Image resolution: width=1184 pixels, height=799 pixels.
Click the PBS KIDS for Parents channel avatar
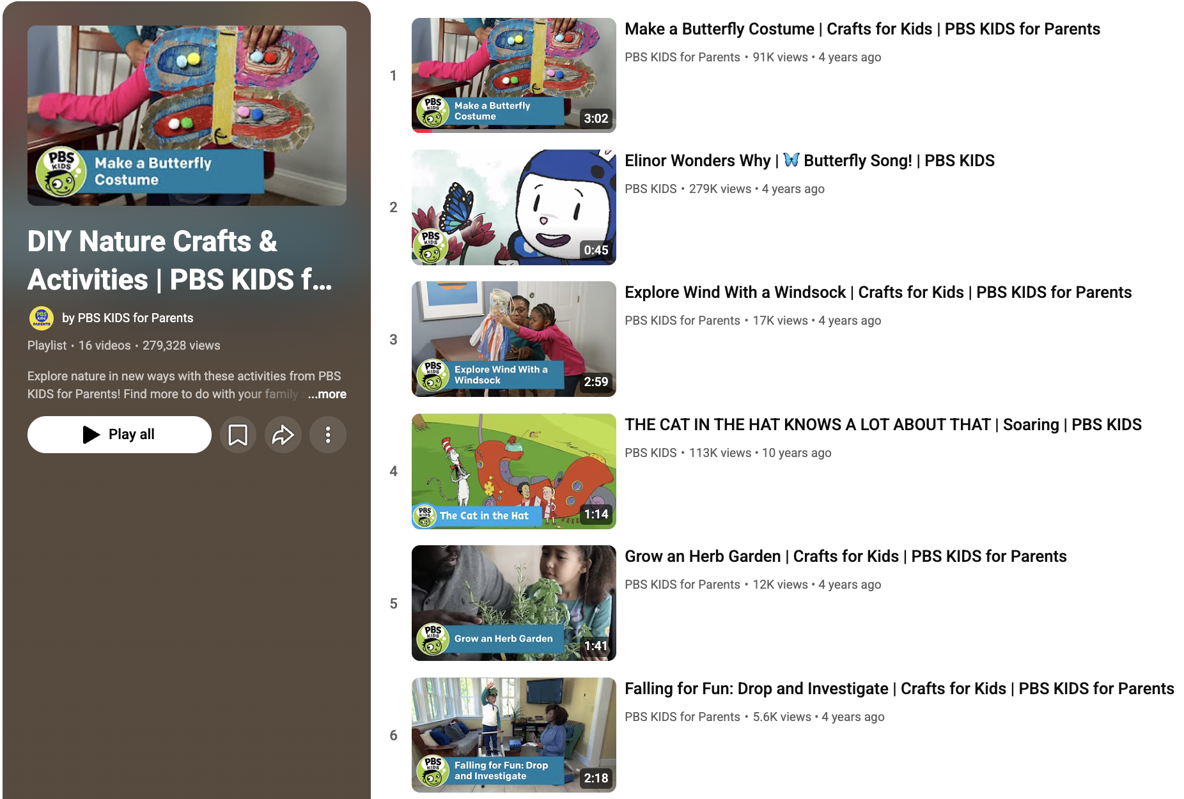tap(42, 318)
